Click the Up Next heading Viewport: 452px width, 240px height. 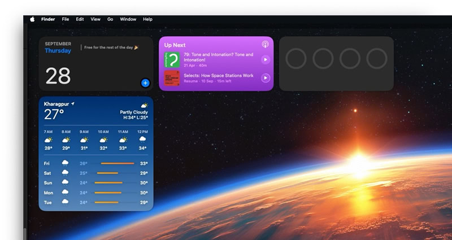pyautogui.click(x=175, y=45)
